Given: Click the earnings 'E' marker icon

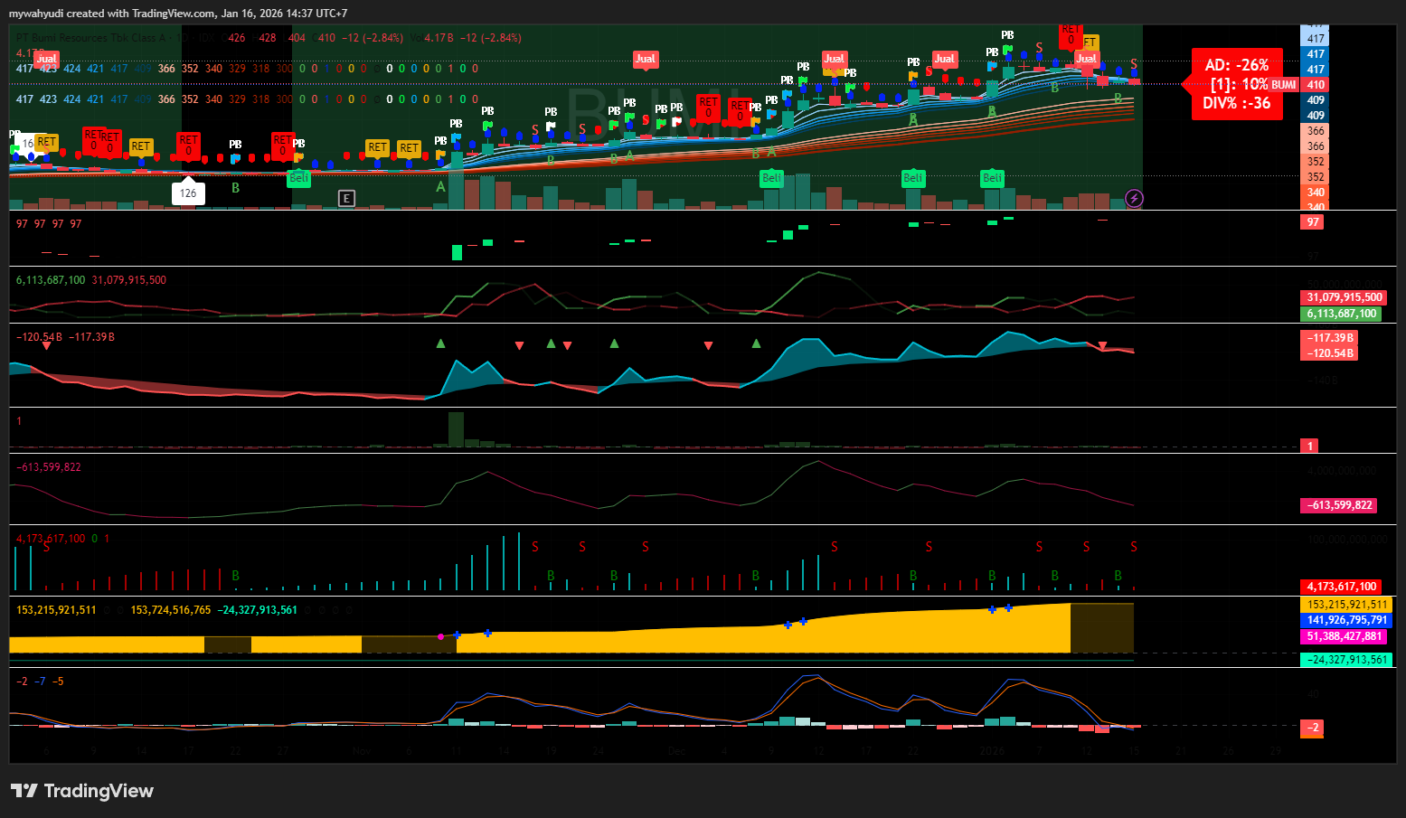Looking at the screenshot, I should pos(346,198).
